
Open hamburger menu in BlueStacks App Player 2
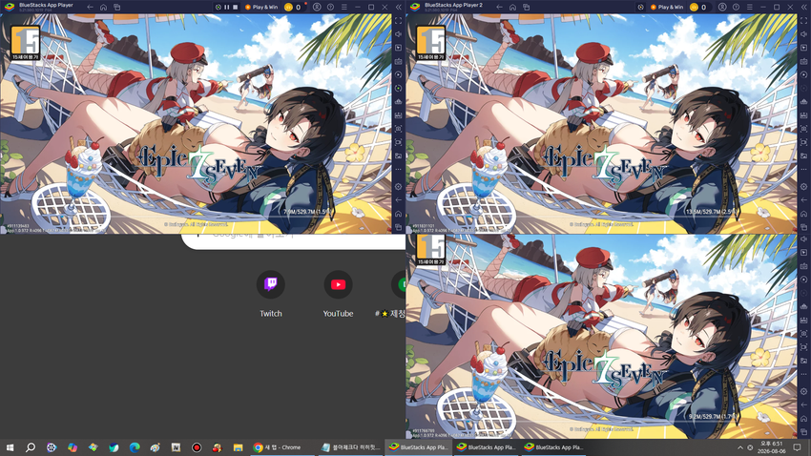click(749, 8)
